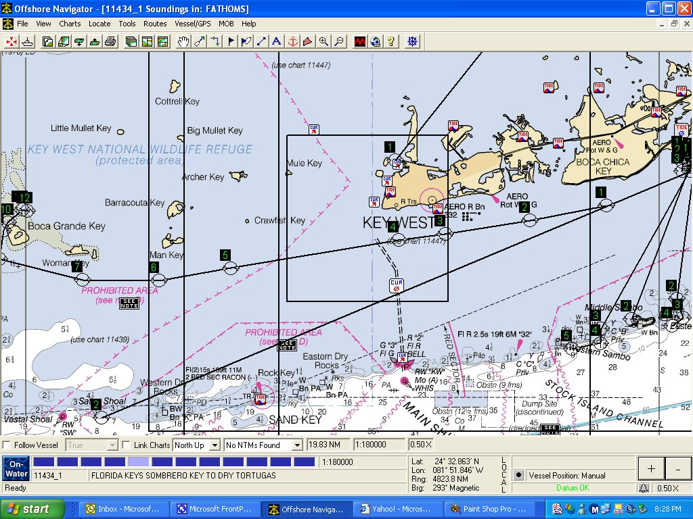The width and height of the screenshot is (693, 519).
Task: Open the SEE NOTE icon near Woman Key prohibited area
Action: click(129, 303)
